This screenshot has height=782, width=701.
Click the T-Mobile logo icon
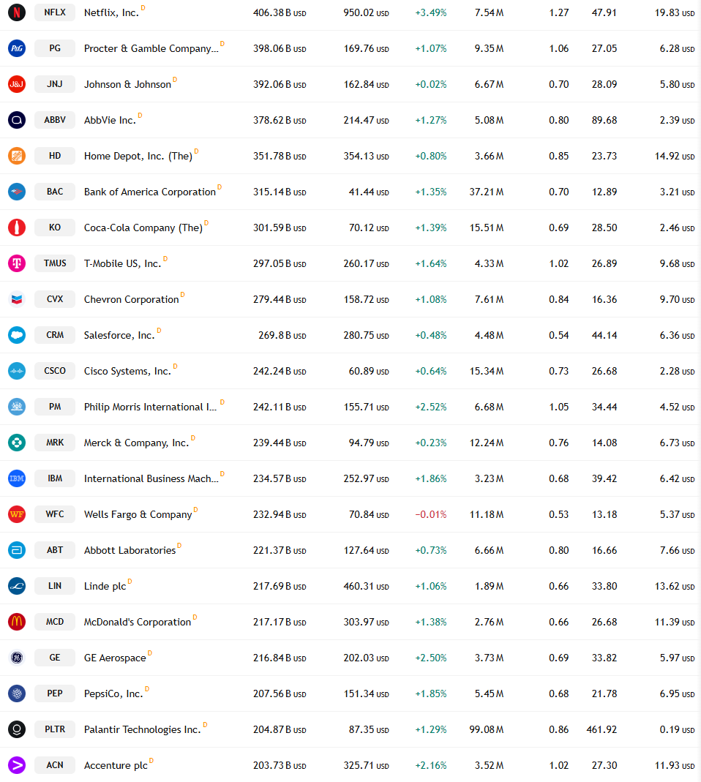pos(17,263)
